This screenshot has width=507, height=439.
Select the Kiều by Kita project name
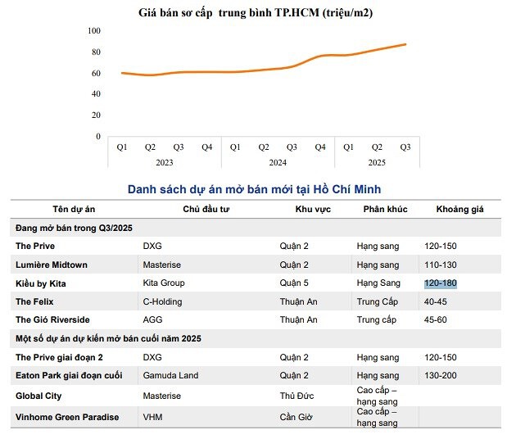coord(41,283)
